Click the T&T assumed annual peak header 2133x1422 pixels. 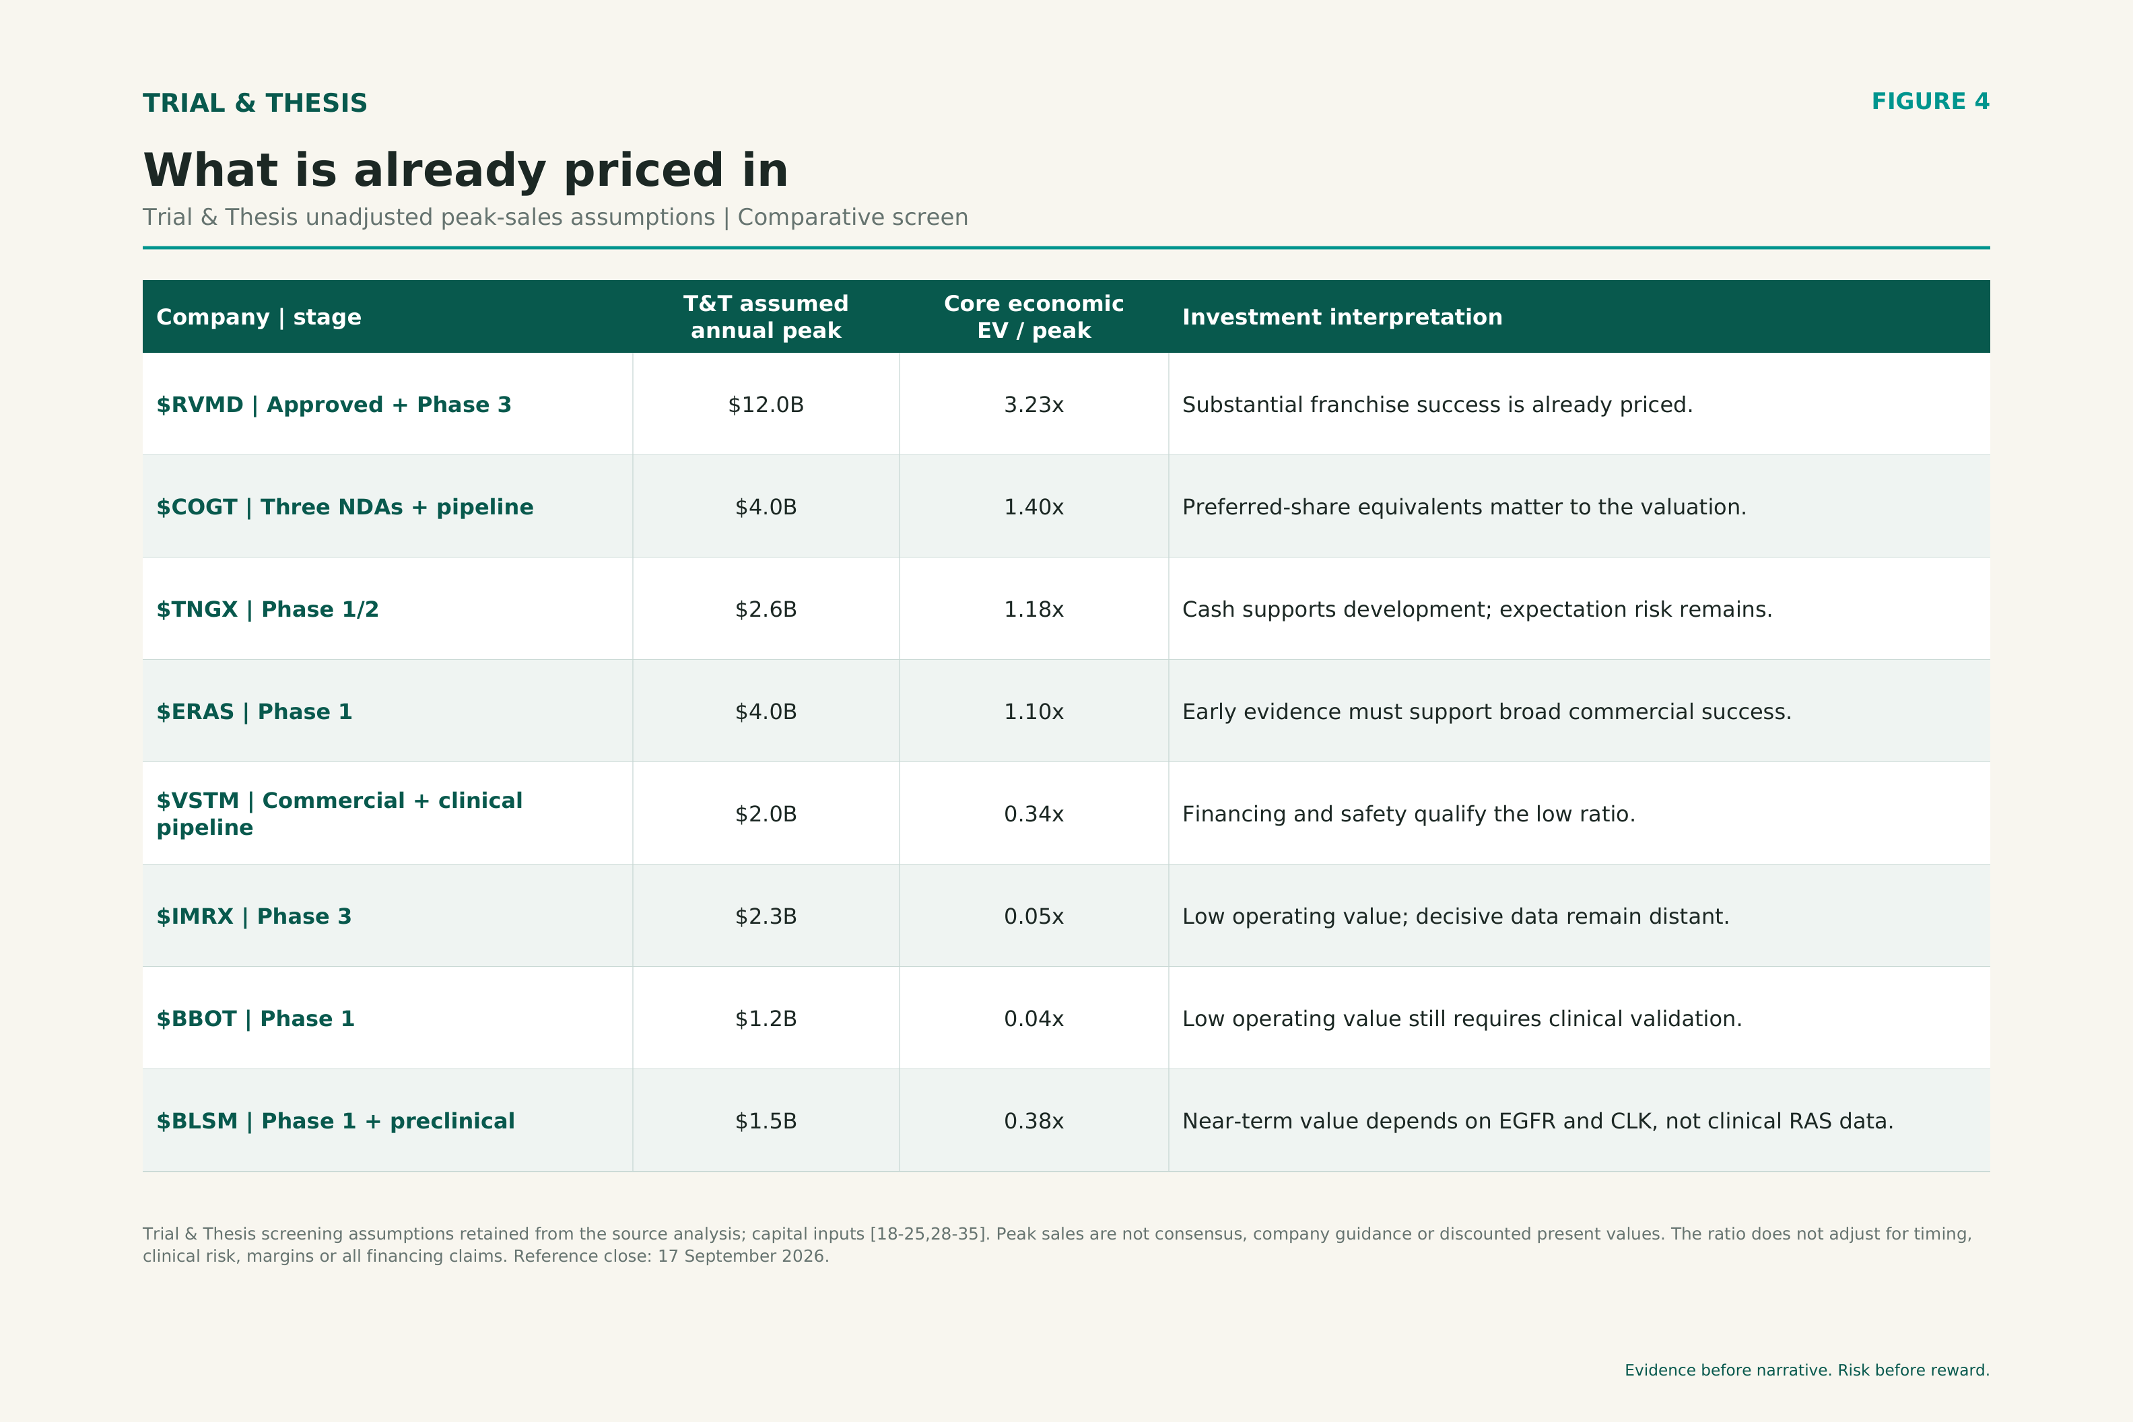pos(766,317)
